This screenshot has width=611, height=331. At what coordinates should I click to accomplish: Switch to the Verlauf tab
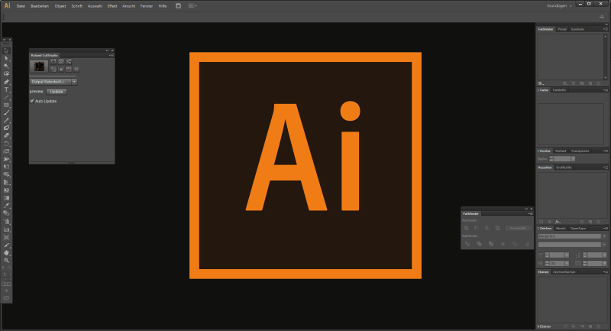(x=561, y=151)
